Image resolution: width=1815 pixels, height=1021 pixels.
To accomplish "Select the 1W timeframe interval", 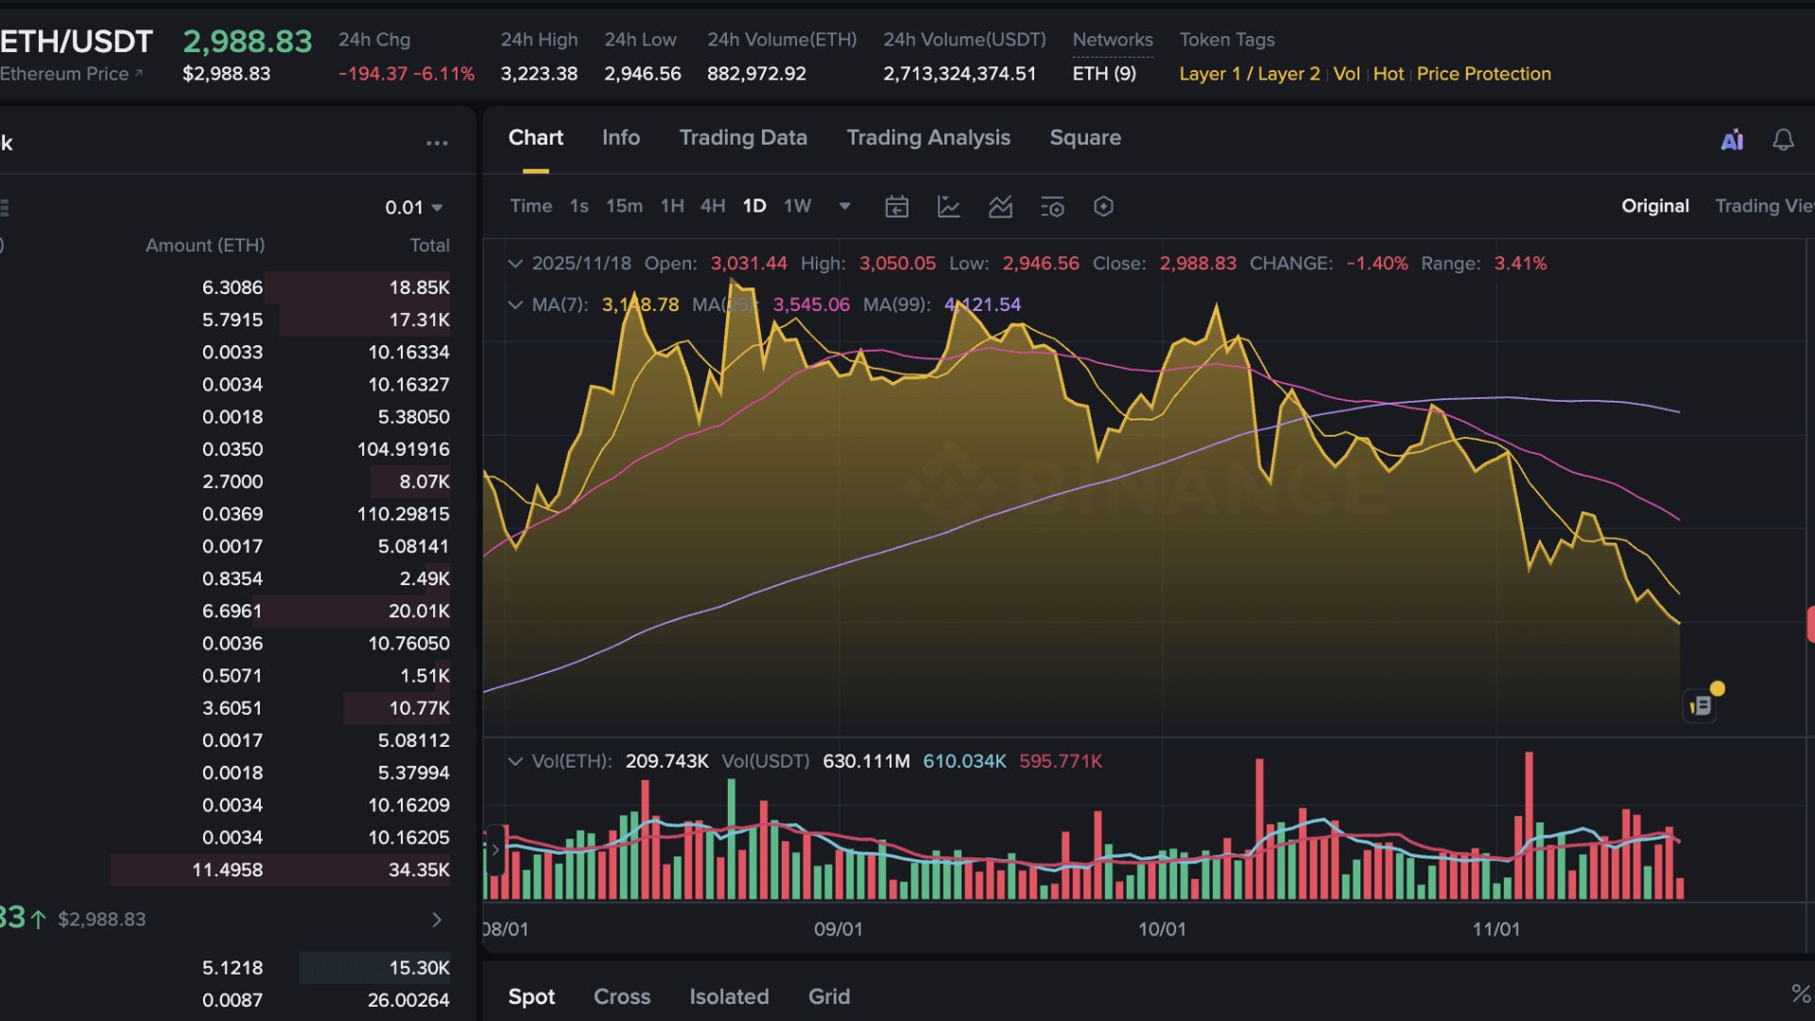I will 797,206.
